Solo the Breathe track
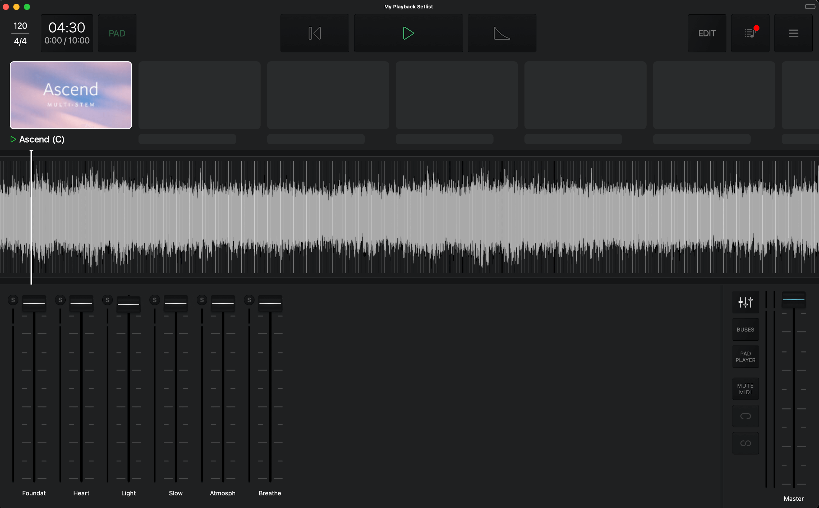The height and width of the screenshot is (508, 819). click(249, 300)
